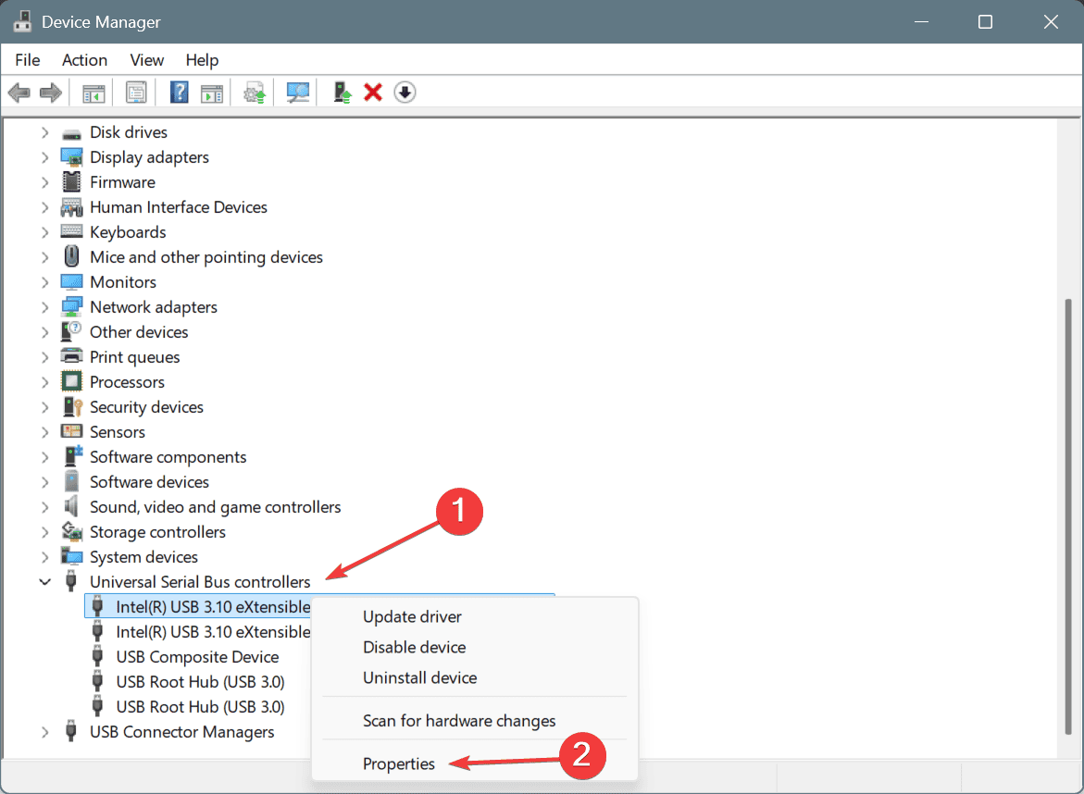Viewport: 1084px width, 794px height.
Task: Select the Sound, video and game controllers item
Action: 215,507
